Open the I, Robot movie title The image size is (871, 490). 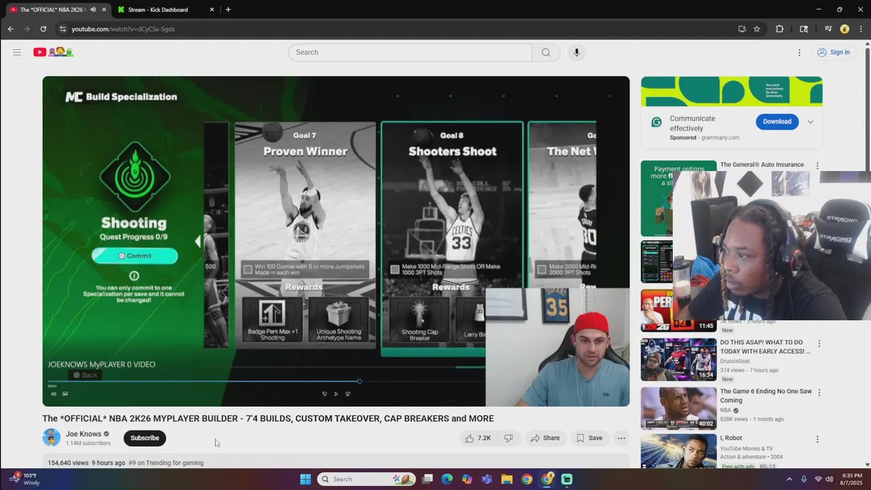[732, 438]
